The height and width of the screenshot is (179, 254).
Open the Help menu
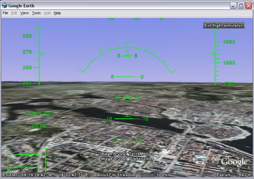(57, 13)
